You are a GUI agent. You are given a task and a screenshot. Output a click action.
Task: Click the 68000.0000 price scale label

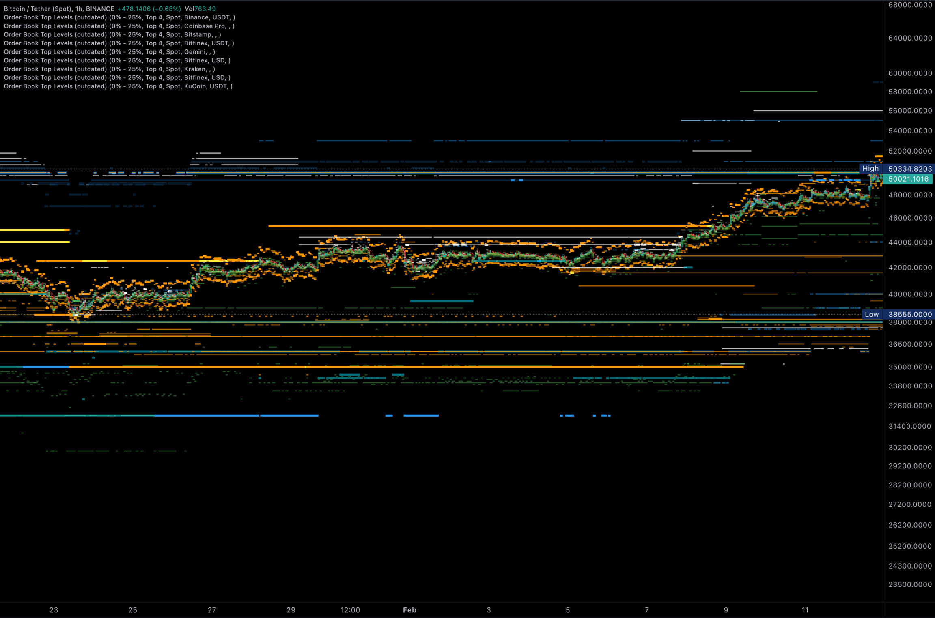(910, 5)
